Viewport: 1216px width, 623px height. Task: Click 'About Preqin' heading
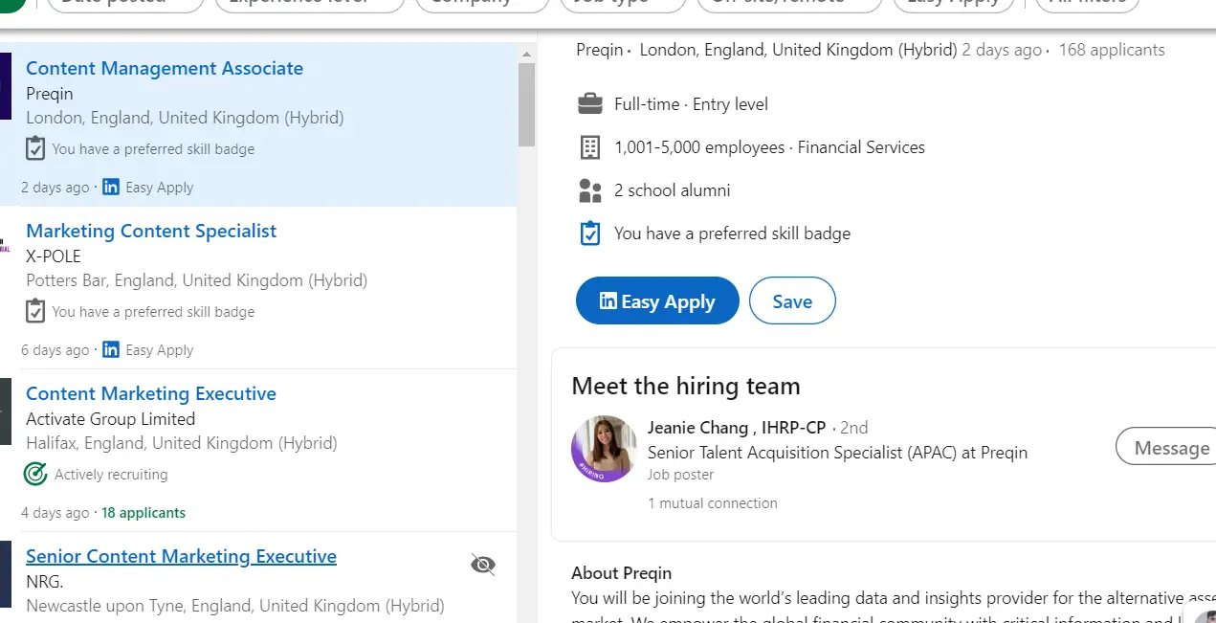[x=621, y=573]
